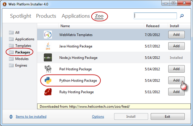Add Java Hosting Package
The width and height of the screenshot is (193, 126).
point(176,46)
